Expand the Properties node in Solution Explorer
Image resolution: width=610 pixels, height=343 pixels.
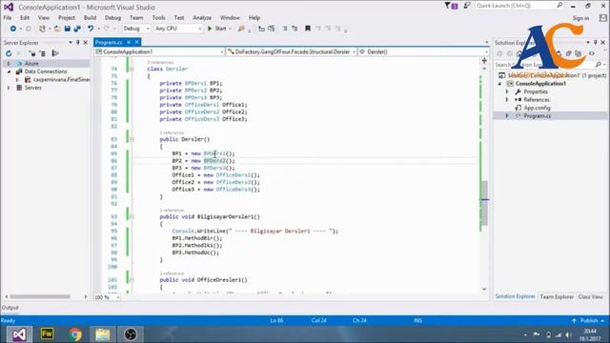(x=507, y=91)
